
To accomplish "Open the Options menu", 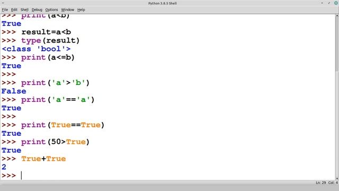I will [52, 10].
